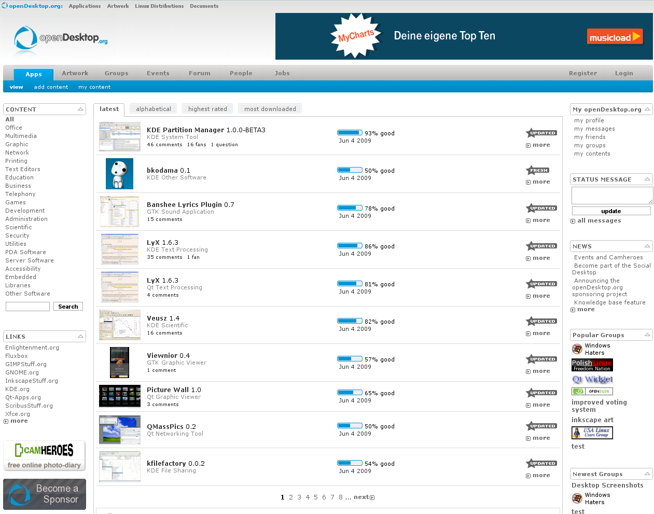Open the Events and Camheroes news item
The image size is (654, 514).
608,257
